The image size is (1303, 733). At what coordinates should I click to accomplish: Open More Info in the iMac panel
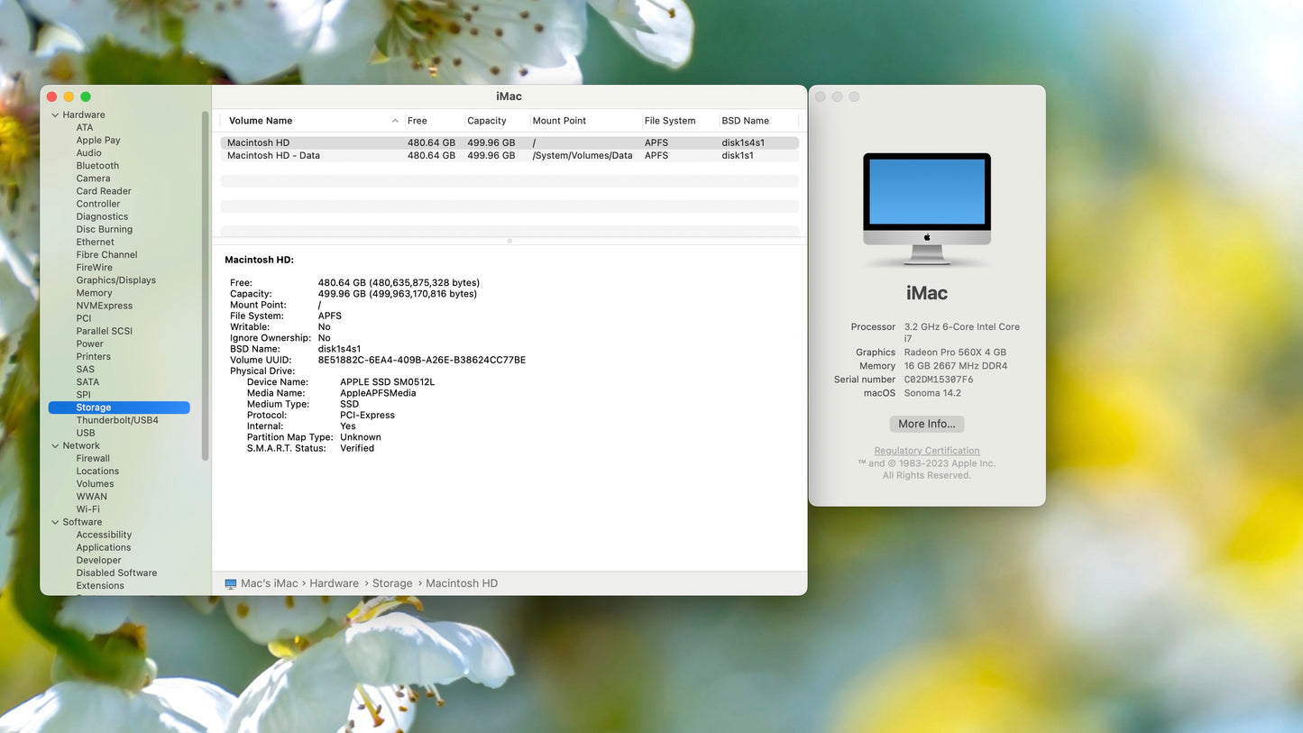tap(926, 424)
